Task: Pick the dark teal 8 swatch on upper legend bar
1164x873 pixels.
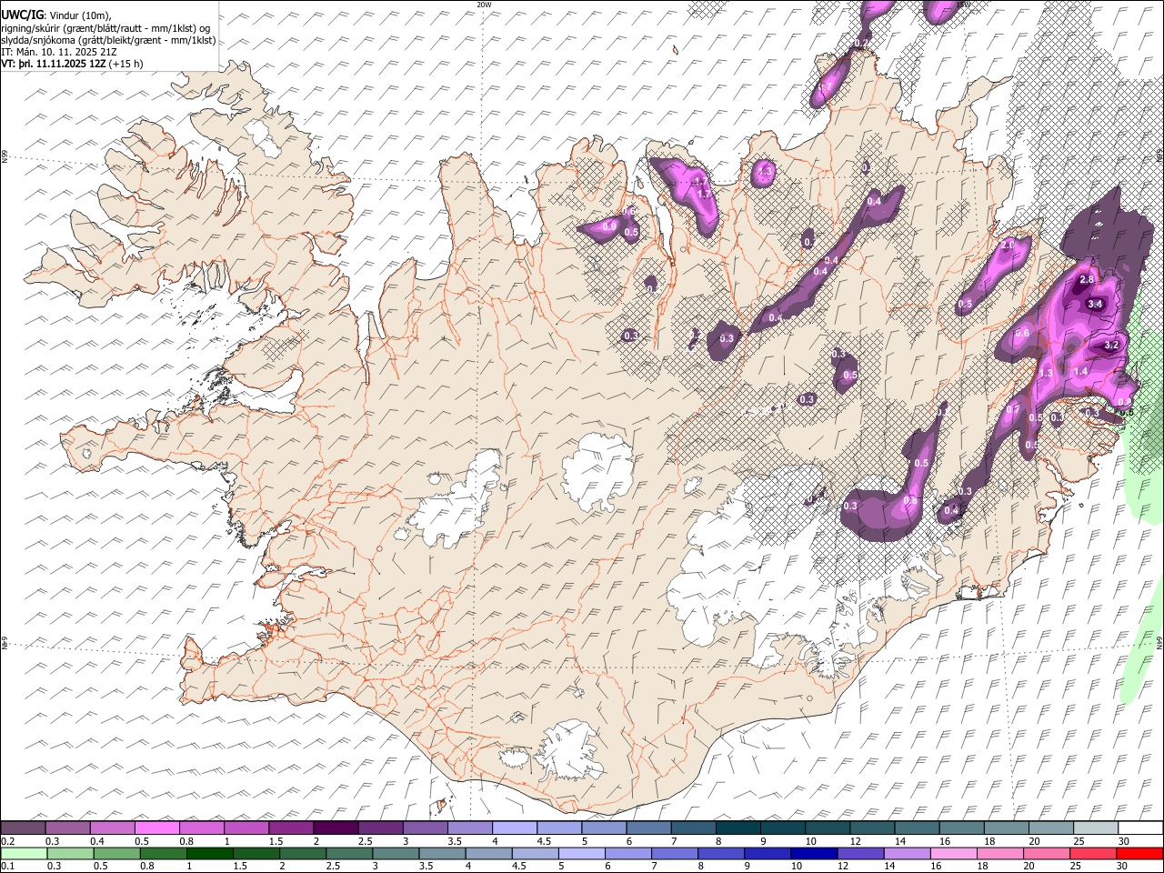Action: click(738, 828)
